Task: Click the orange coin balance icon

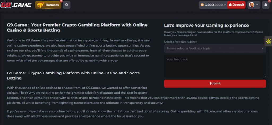Action: point(202,5)
